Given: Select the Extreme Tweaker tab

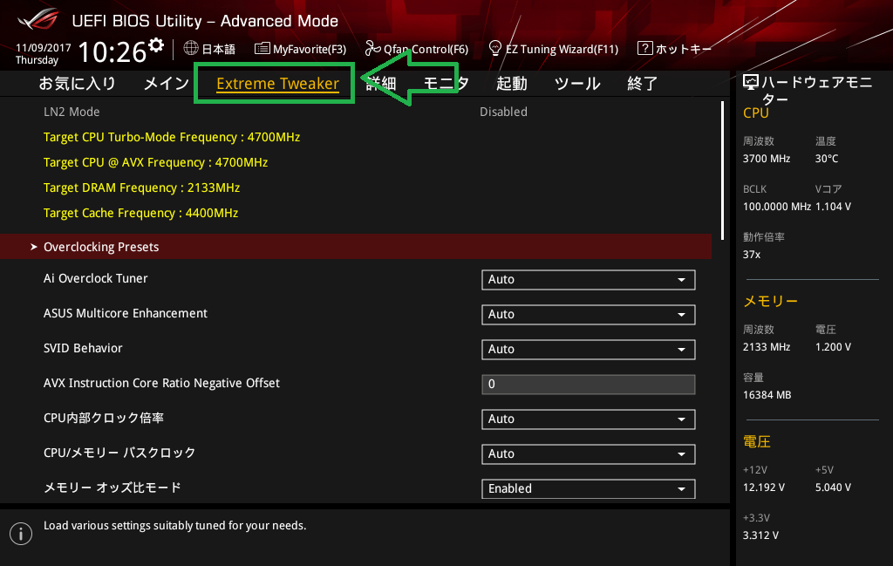Looking at the screenshot, I should coord(277,84).
